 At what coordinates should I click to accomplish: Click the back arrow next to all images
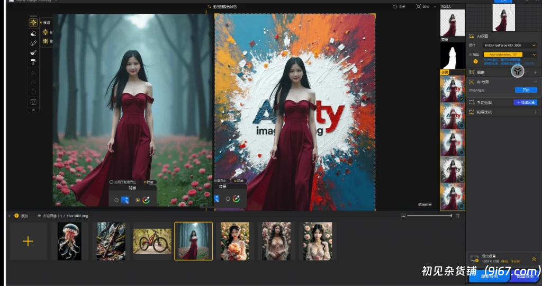coord(39,216)
